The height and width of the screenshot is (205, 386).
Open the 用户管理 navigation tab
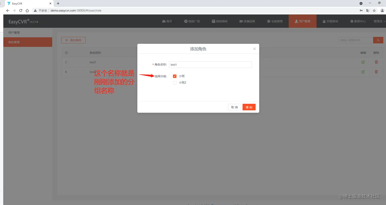click(x=303, y=21)
